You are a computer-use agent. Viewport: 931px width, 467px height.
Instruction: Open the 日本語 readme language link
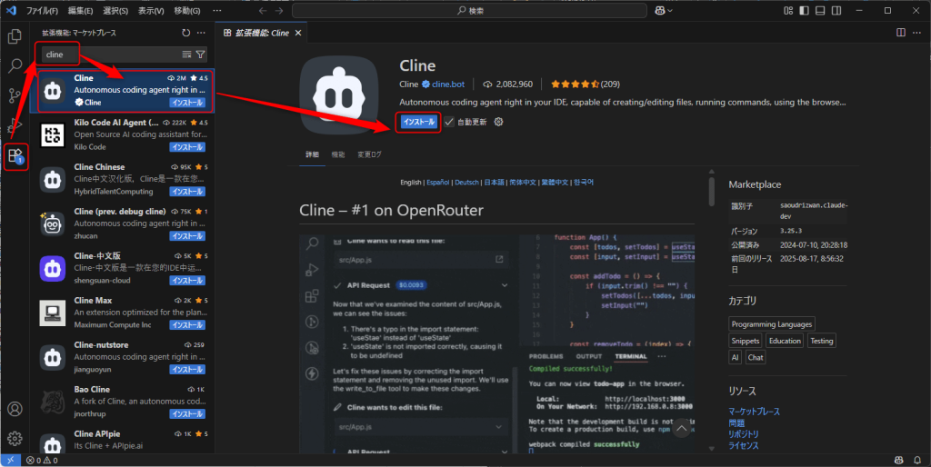(495, 182)
